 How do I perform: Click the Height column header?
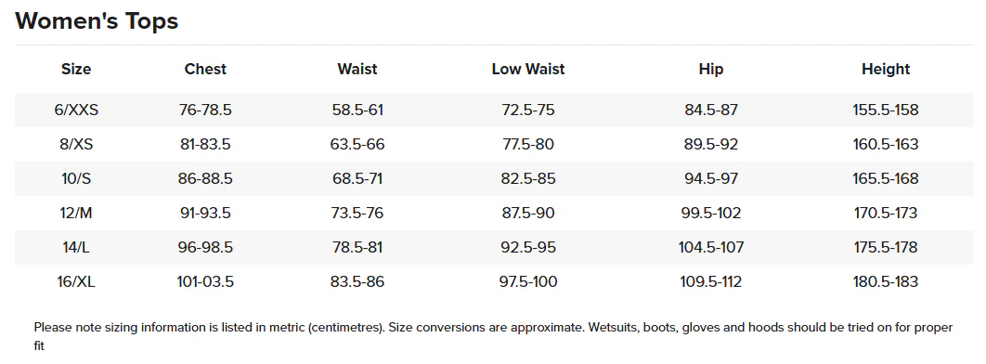tap(886, 69)
